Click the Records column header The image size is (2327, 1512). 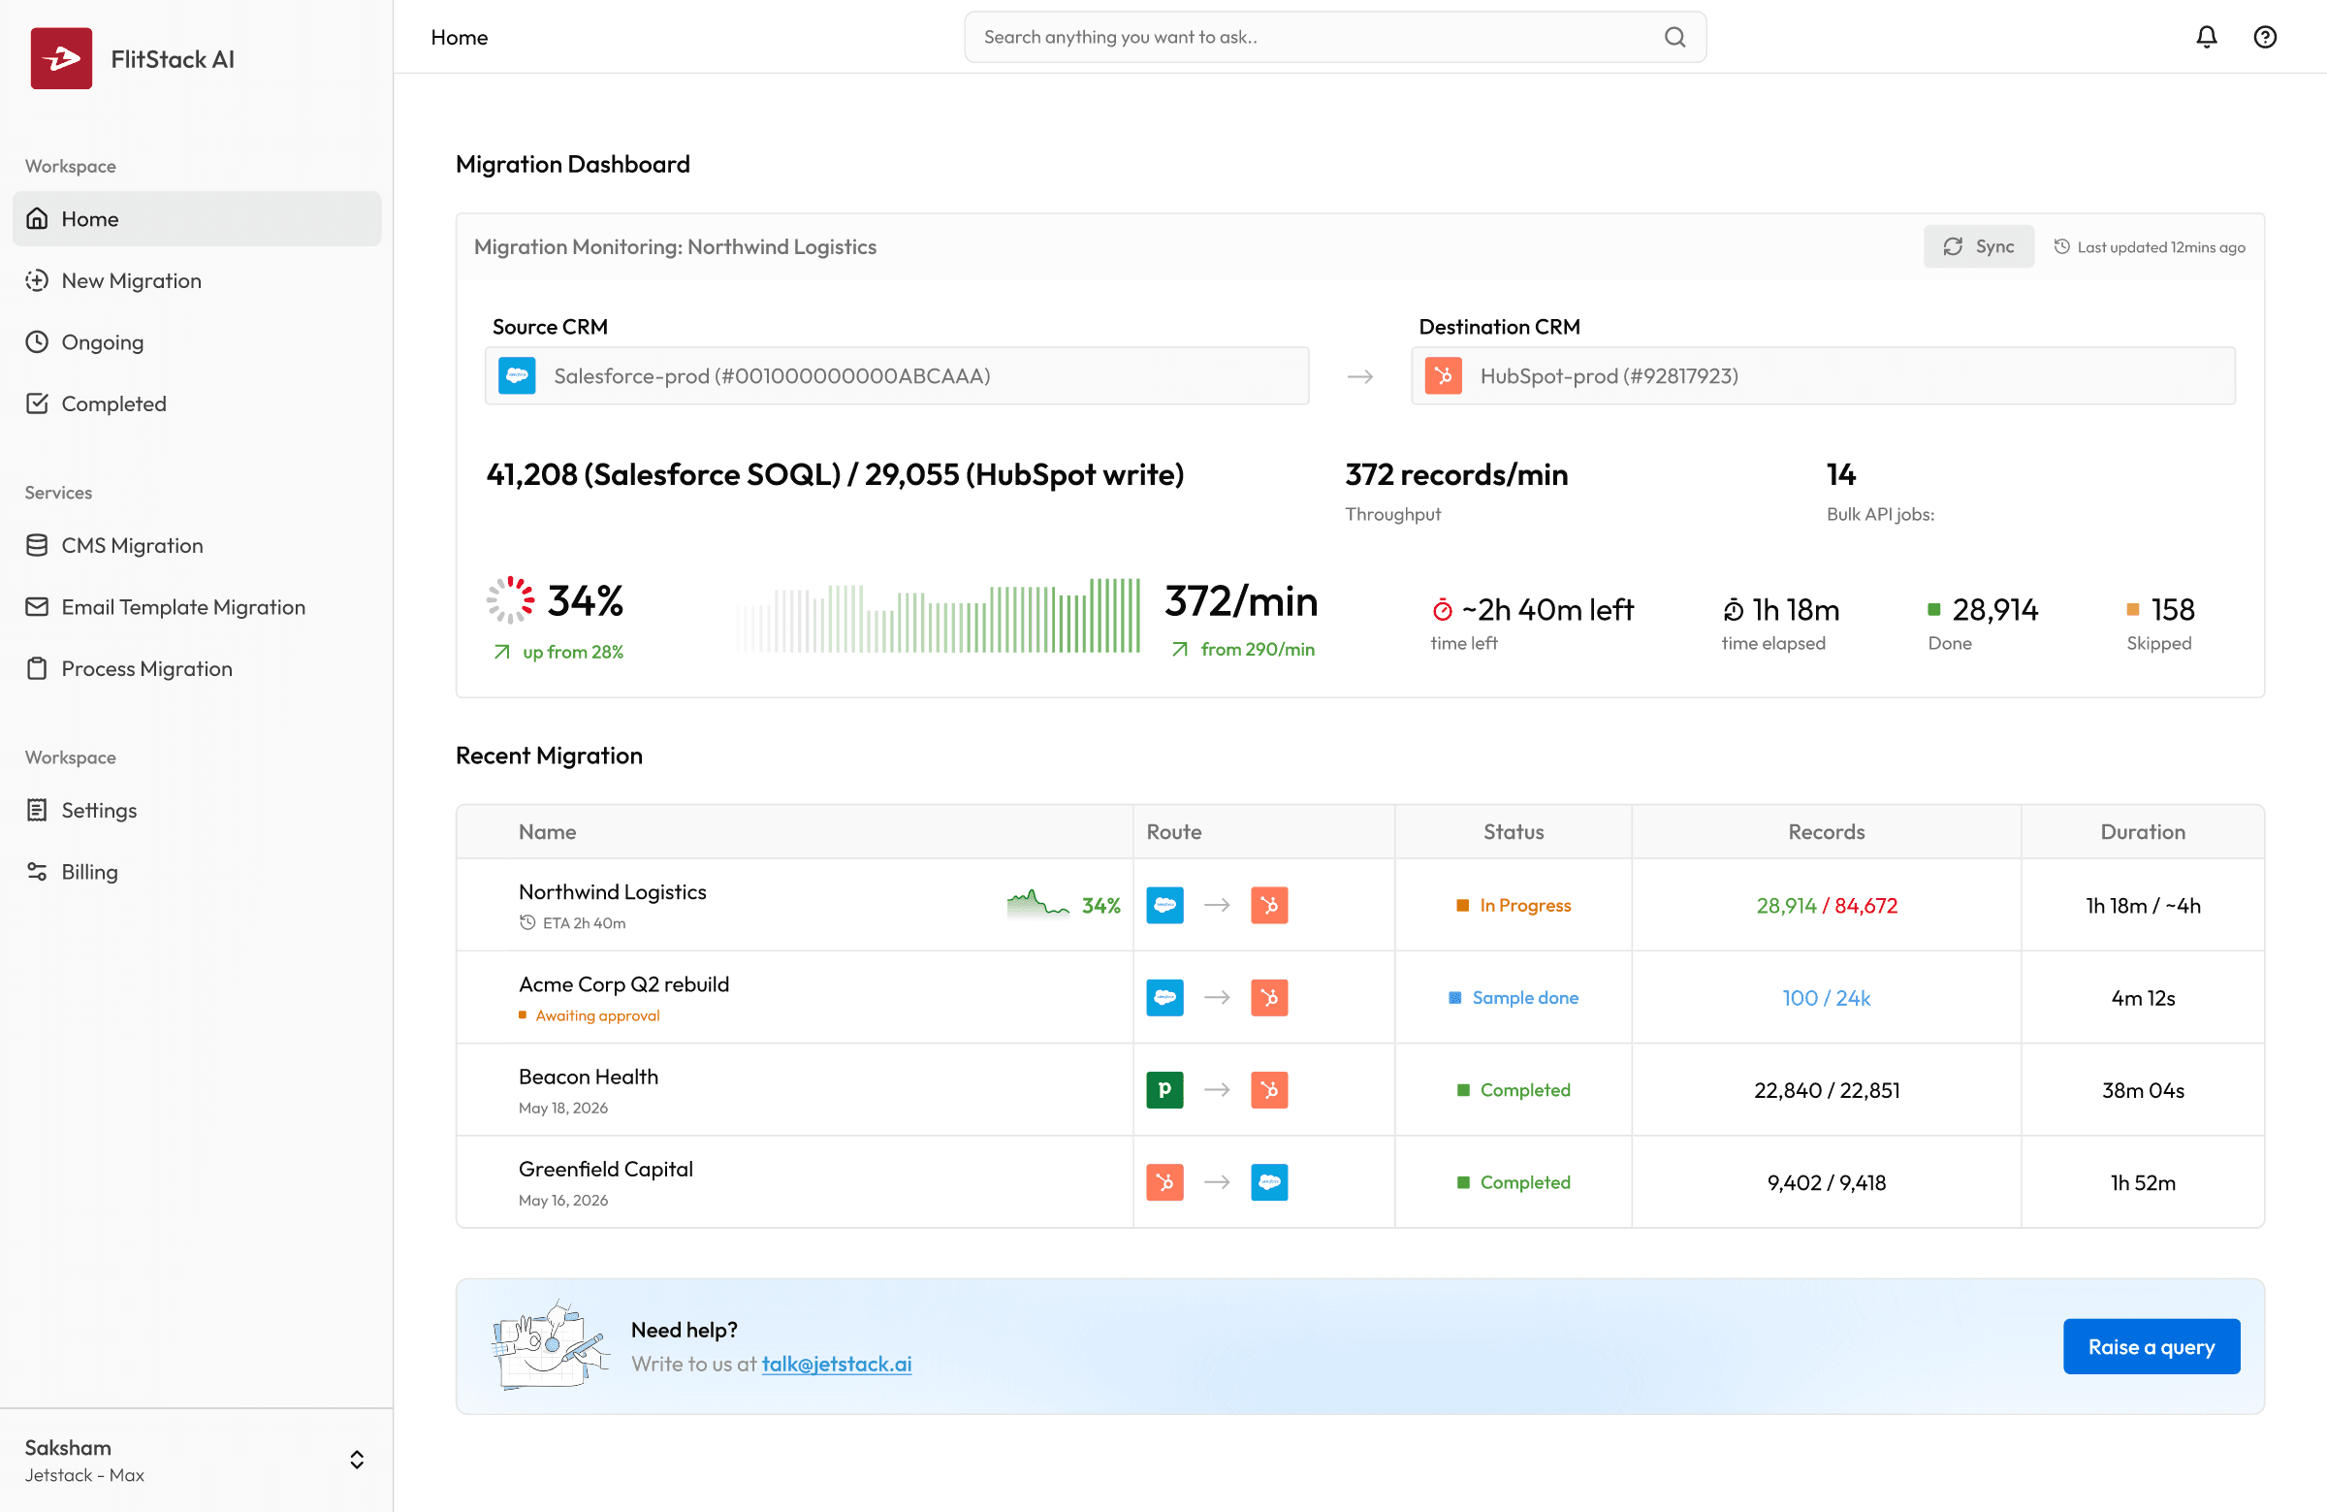pos(1826,832)
